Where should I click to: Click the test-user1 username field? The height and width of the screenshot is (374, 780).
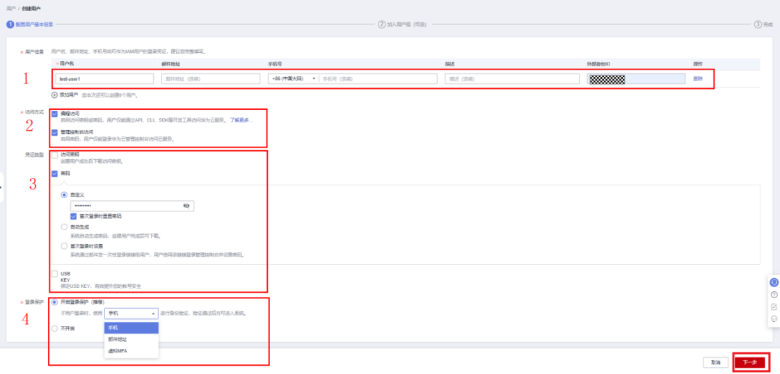tap(104, 79)
